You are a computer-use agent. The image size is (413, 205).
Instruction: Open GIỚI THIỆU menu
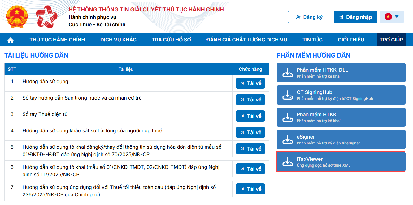tap(351, 40)
